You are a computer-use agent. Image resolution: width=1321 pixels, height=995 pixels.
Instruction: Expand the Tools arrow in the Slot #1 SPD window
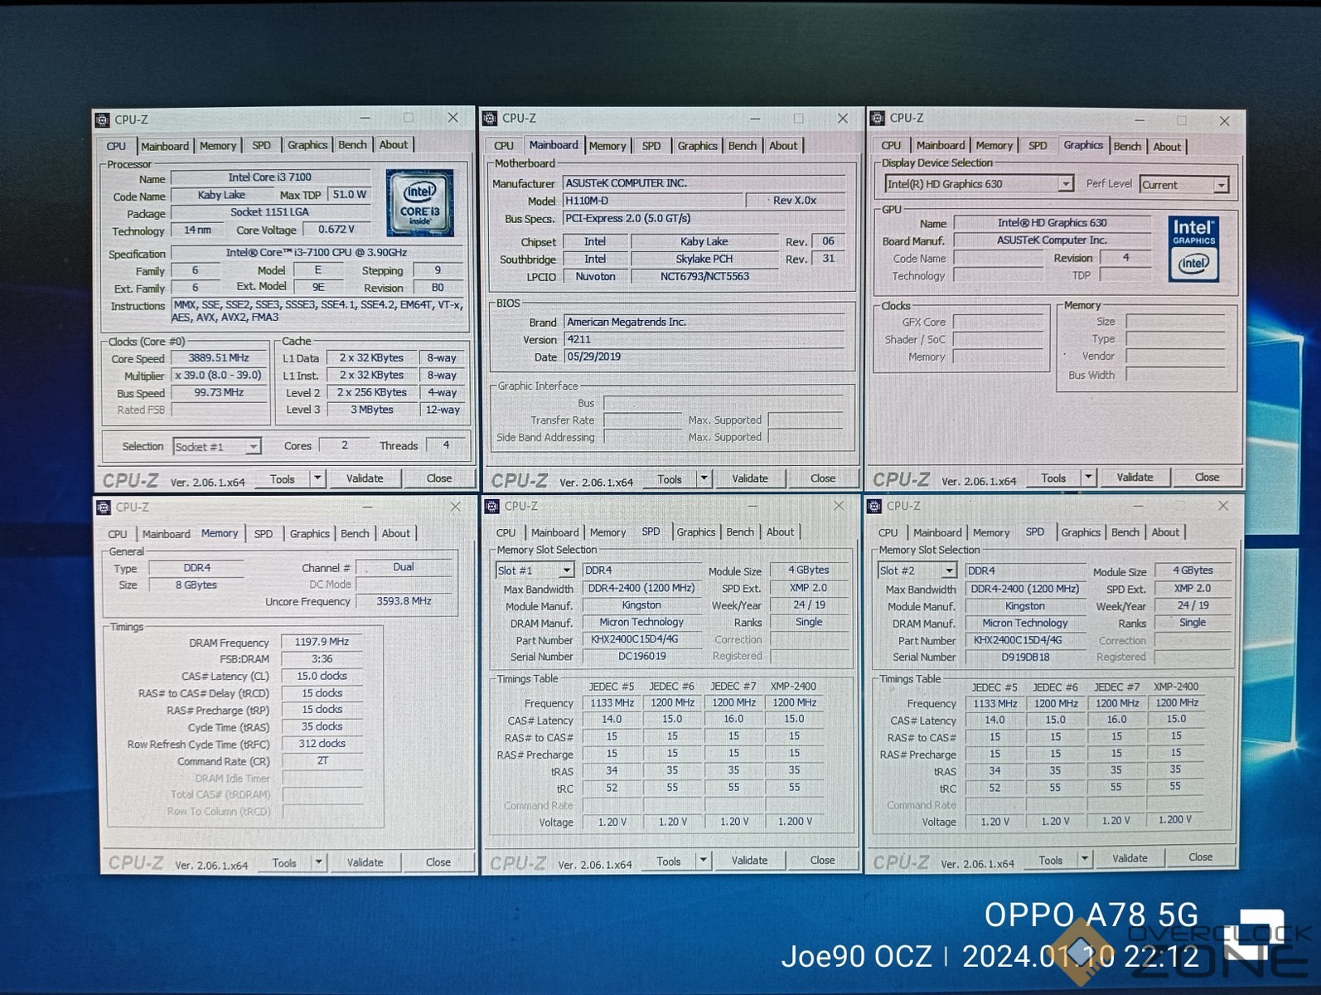(x=704, y=861)
